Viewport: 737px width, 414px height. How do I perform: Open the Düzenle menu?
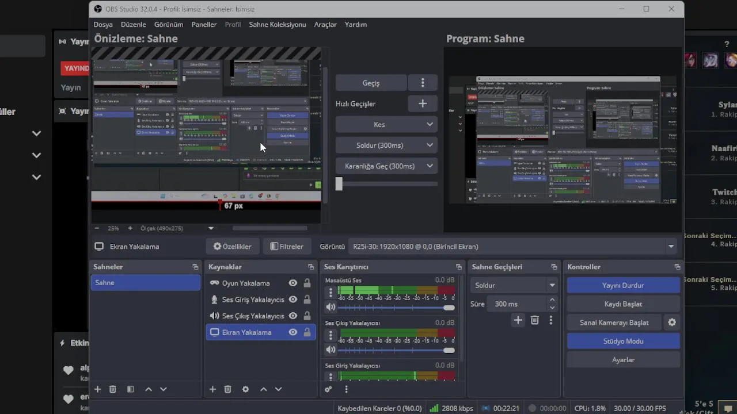pos(133,25)
